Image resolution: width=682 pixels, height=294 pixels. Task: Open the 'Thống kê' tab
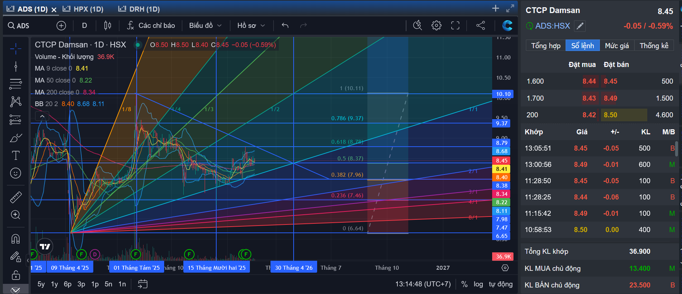(x=654, y=46)
